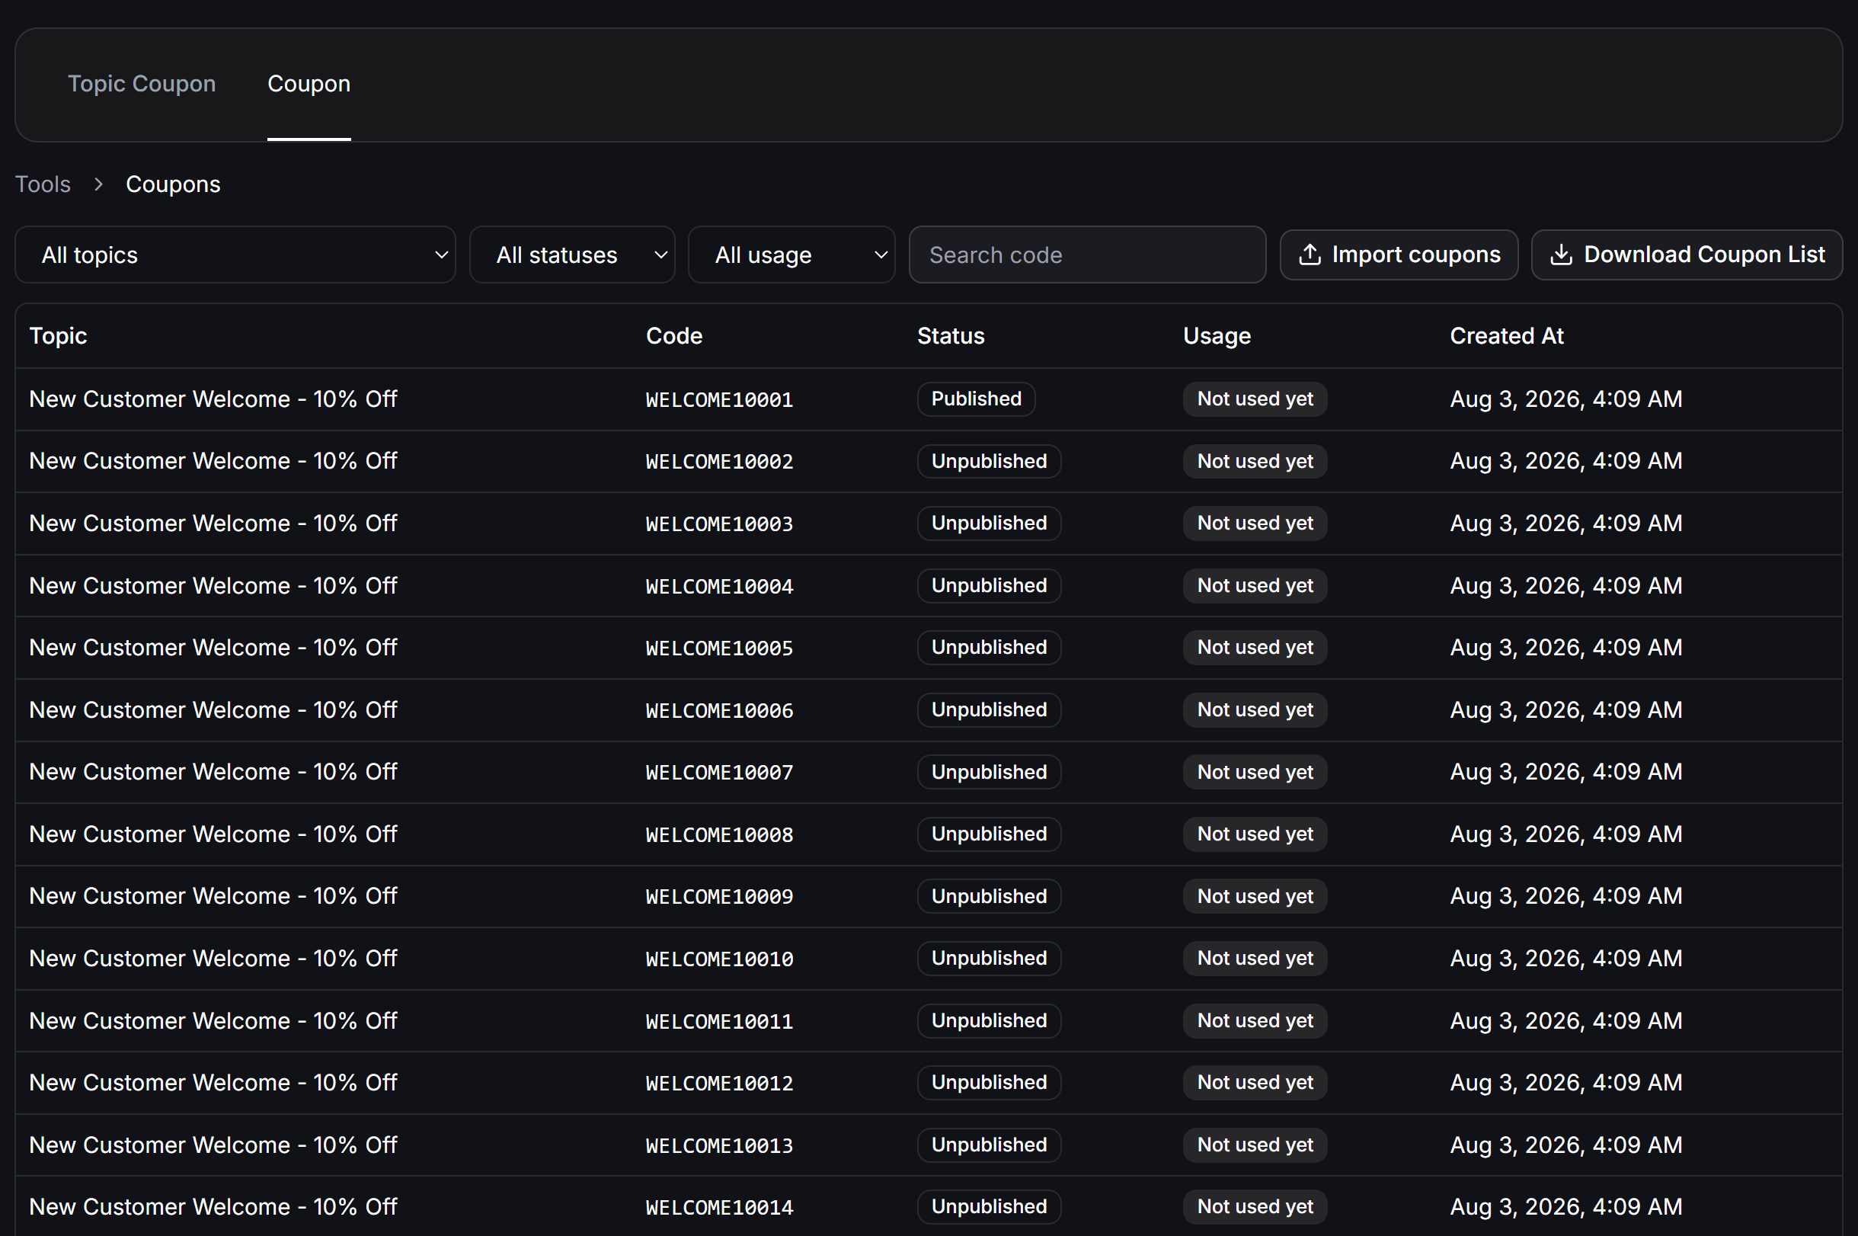
Task: Click the code WELCOME10011
Action: 719,1021
